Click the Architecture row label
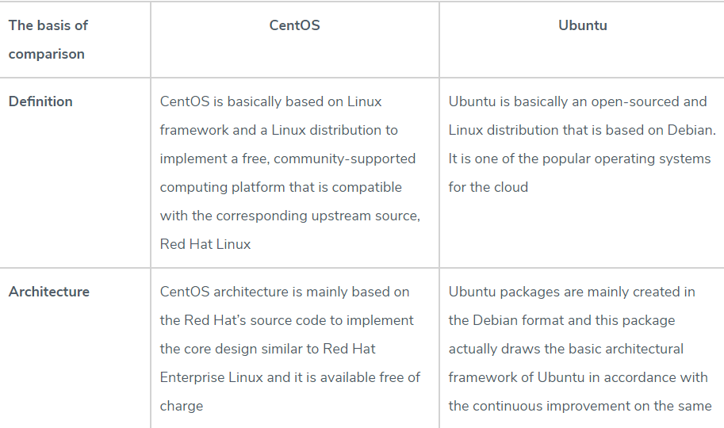This screenshot has width=724, height=428. coord(49,292)
